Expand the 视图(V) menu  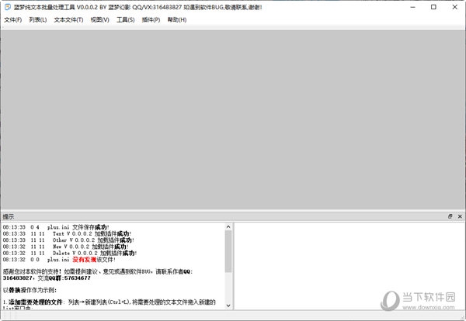(99, 19)
